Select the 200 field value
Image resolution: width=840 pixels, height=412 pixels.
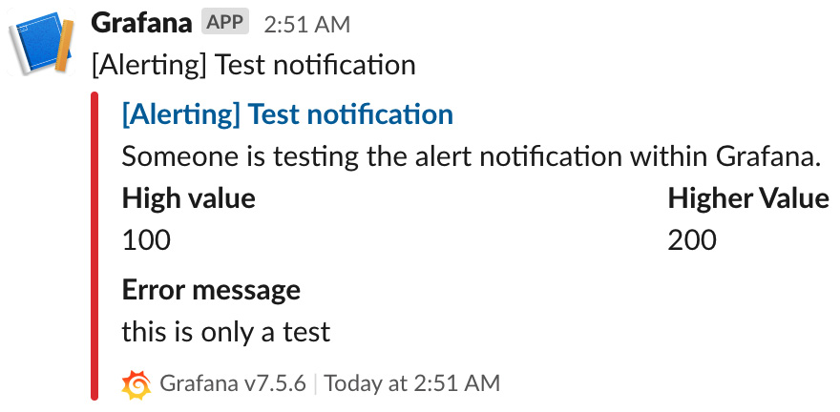coord(692,240)
